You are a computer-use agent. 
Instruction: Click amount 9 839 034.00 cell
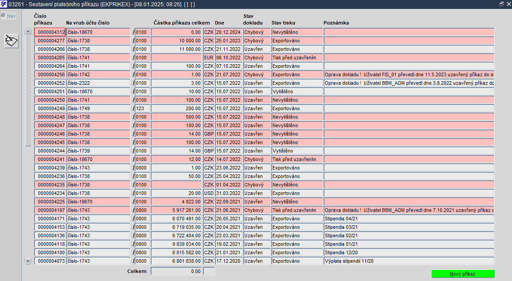click(176, 244)
